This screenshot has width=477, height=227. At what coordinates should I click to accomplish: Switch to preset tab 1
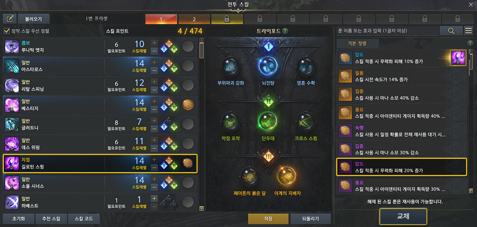[161, 19]
